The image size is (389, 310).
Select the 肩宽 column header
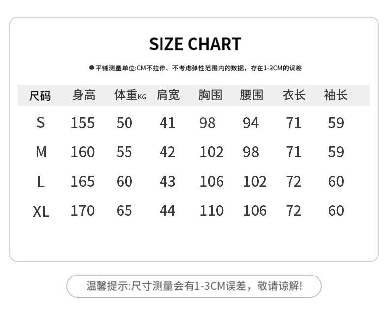pyautogui.click(x=168, y=95)
